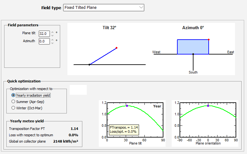
Task: Click purple marker on Plane tilt curve
Action: (127, 106)
